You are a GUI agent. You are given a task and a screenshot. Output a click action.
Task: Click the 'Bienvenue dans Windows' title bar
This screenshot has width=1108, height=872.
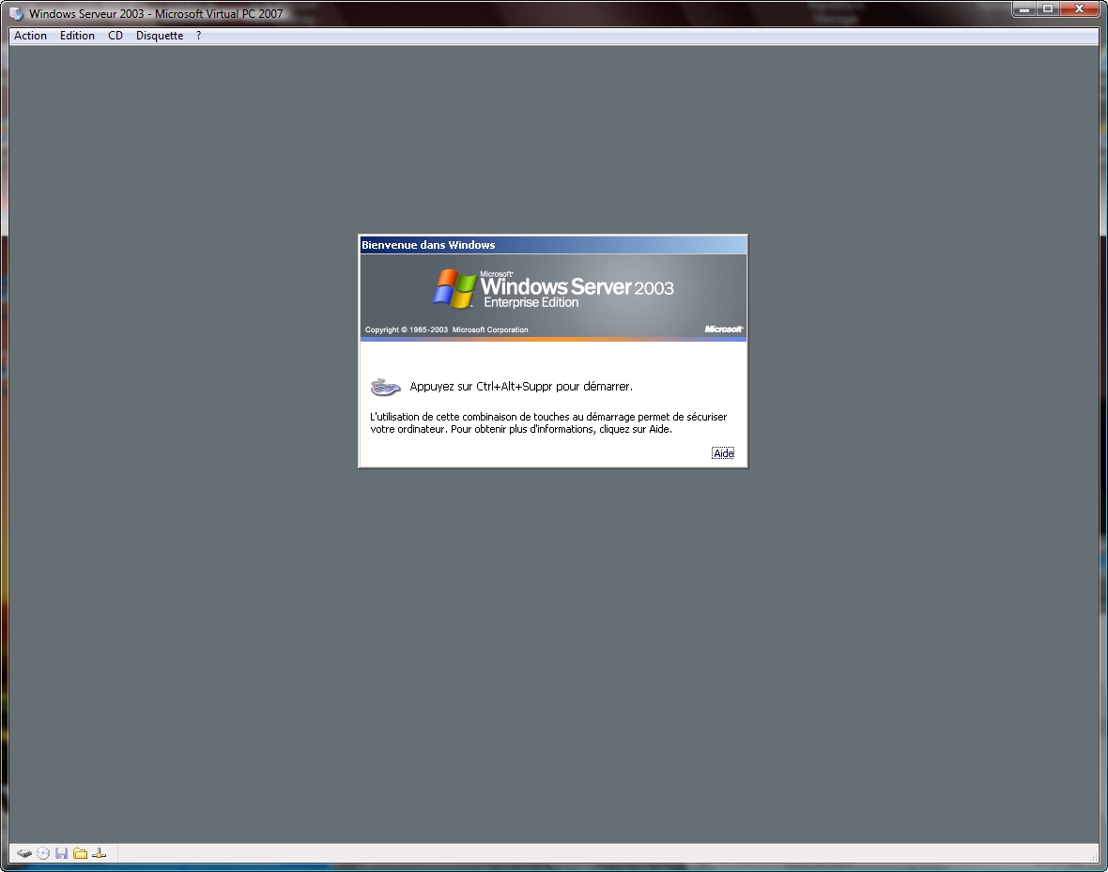tap(552, 245)
